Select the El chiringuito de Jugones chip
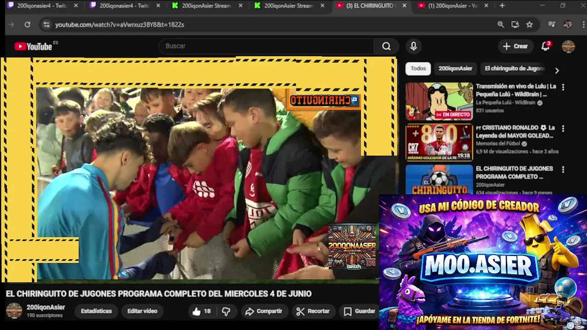Viewport: 587px width, 330px height. click(x=514, y=69)
